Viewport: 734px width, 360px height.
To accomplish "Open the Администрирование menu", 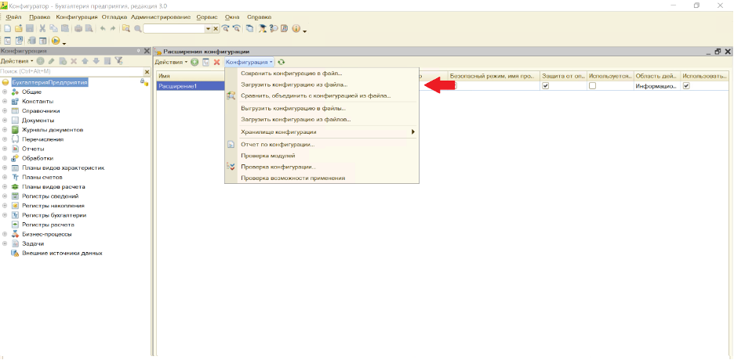I will point(161,16).
